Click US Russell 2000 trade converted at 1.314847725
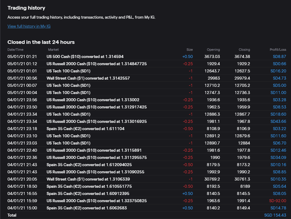Screen dimensions: 291x219 click(x=96, y=64)
